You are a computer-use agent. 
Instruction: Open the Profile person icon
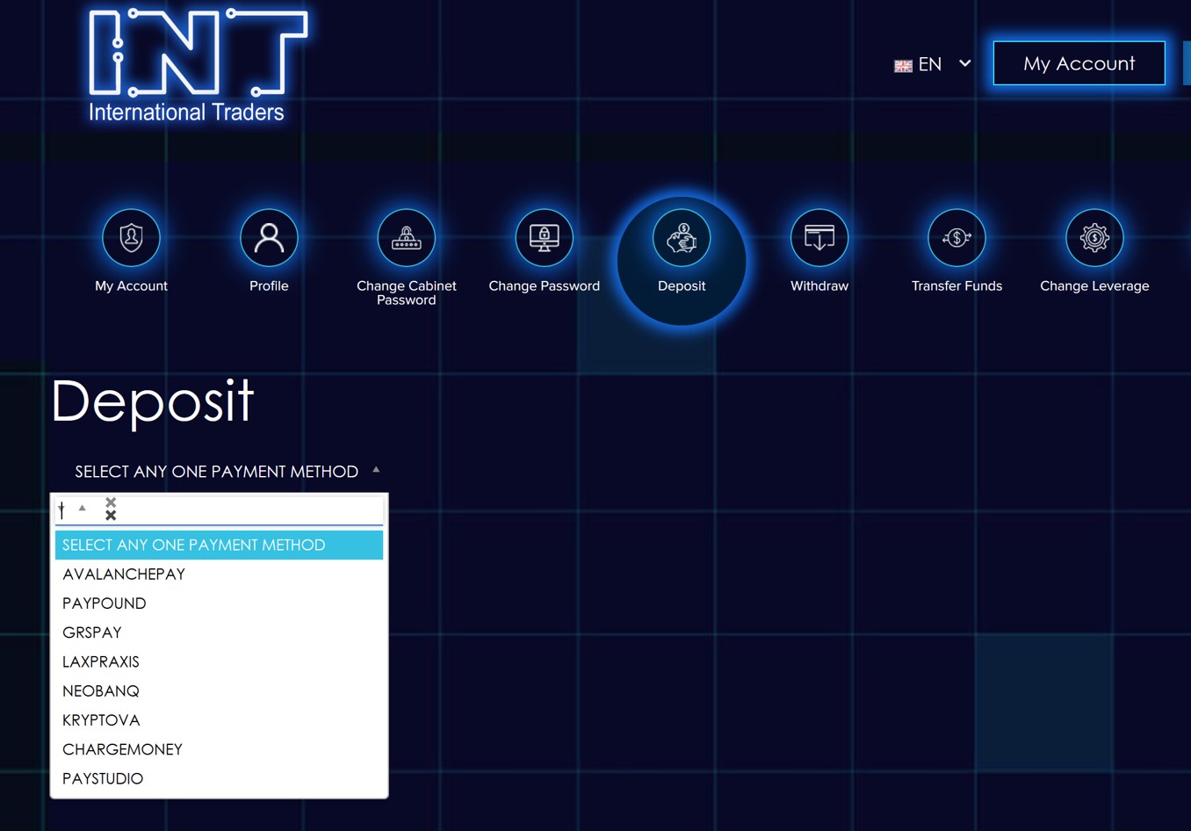(x=269, y=237)
